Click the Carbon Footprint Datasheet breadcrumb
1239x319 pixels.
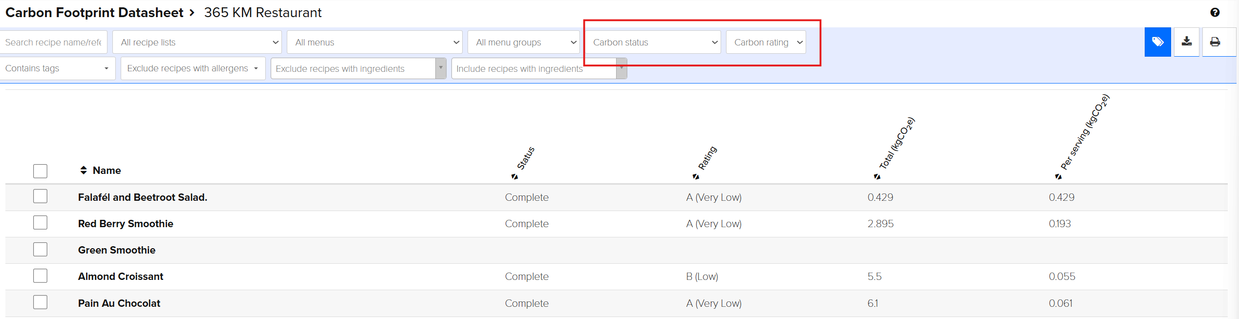click(x=94, y=13)
